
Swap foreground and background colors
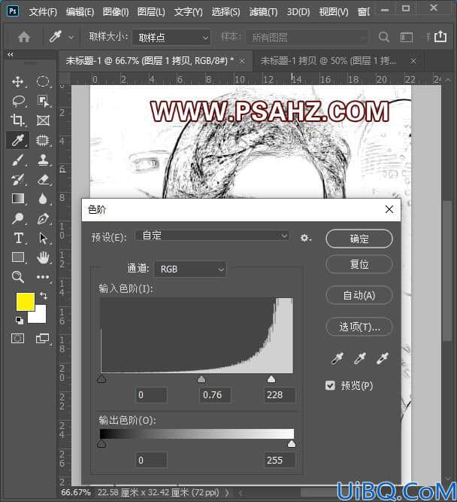click(43, 296)
